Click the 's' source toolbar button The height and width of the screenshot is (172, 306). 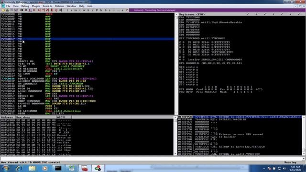(122, 10)
